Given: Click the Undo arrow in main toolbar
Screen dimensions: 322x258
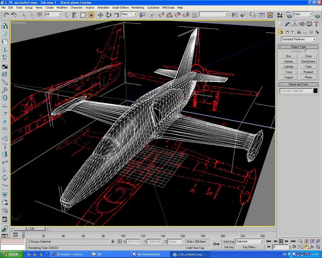Looking at the screenshot, I should coord(6,15).
